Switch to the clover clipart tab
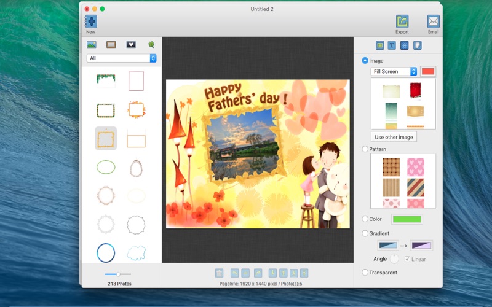Viewport: 492px width, 307px height. point(151,45)
